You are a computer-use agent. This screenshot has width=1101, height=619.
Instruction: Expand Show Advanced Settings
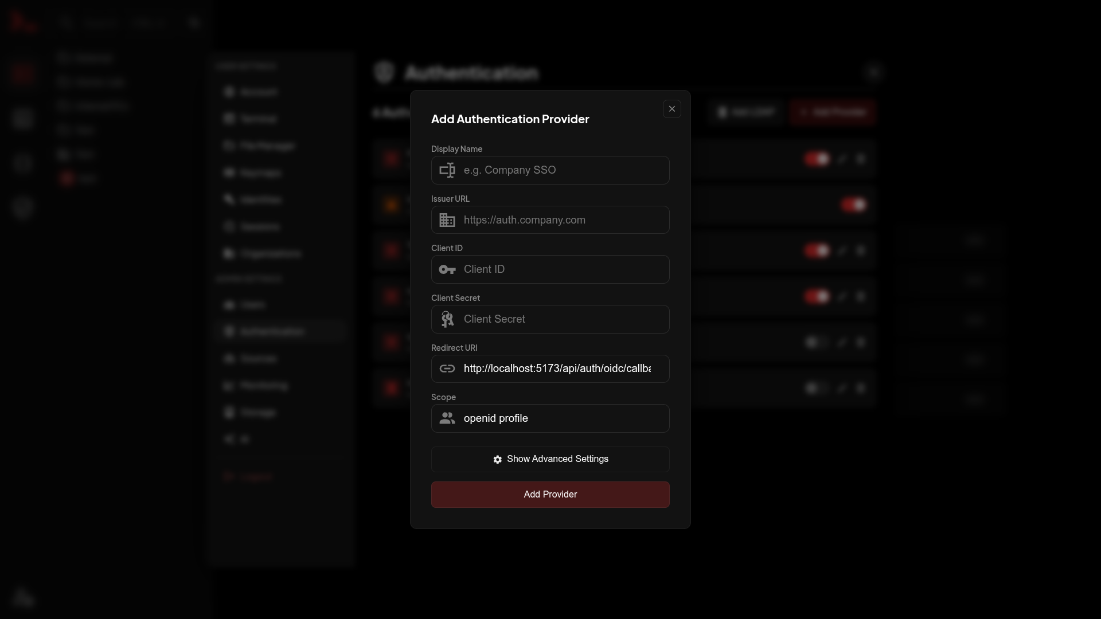[550, 459]
